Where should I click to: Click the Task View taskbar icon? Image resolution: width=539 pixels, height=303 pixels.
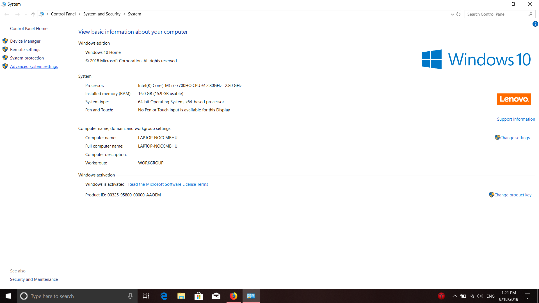click(146, 296)
